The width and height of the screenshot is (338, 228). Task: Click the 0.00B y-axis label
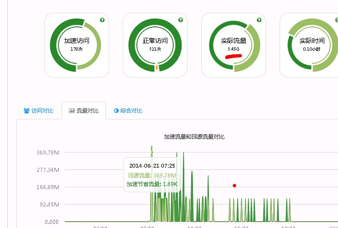[52, 222]
